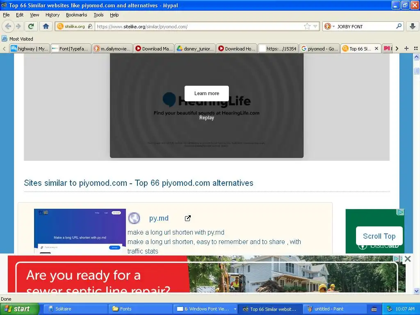Click Learn more on HearingLife ad
420x315 pixels.
207,93
